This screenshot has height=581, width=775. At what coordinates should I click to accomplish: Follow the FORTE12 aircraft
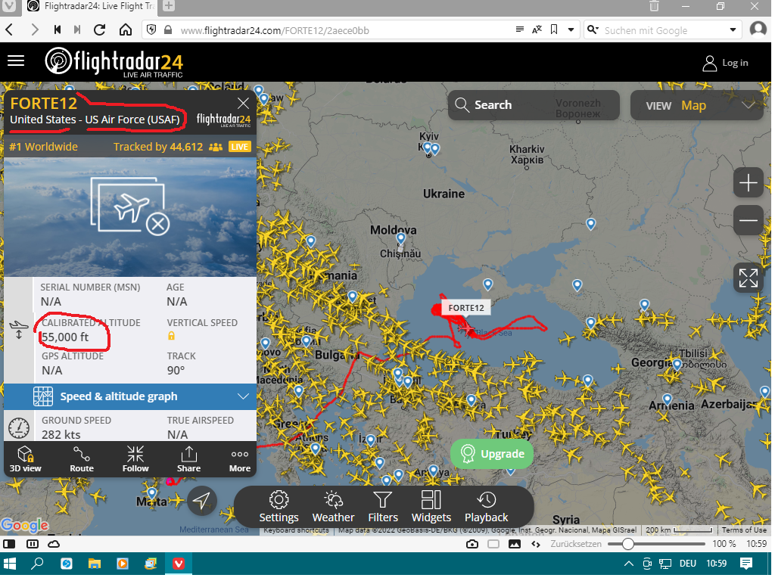click(x=135, y=459)
